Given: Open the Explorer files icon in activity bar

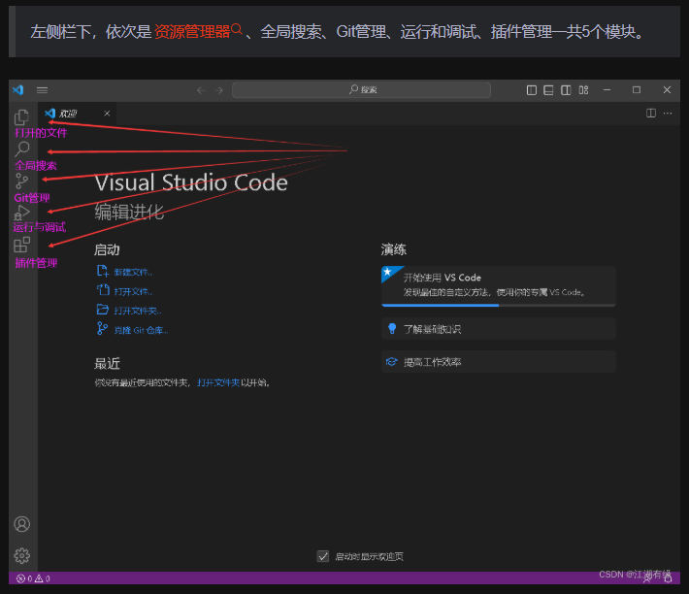Looking at the screenshot, I should coord(21,117).
